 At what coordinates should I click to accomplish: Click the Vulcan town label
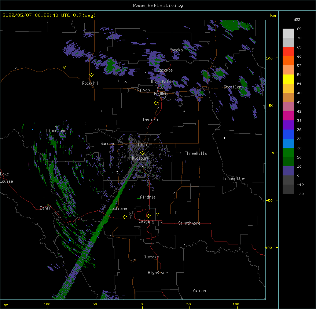[199, 291]
